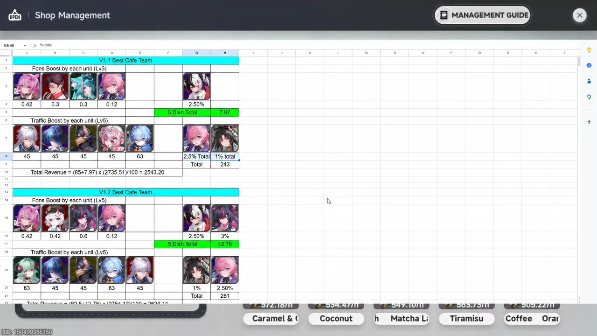Click the 0.6 Fons boost cell
This screenshot has height=336, width=597.
click(x=83, y=236)
